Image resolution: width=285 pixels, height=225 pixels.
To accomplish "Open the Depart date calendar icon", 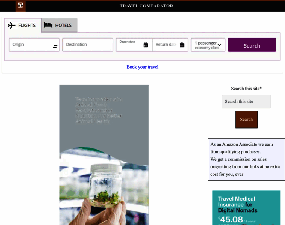I will click(x=145, y=45).
